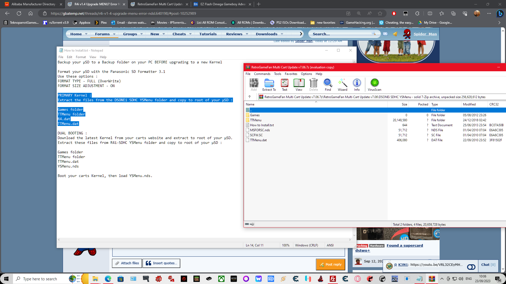Open the WinRAR Tools menu
506x284 pixels.
click(278, 74)
